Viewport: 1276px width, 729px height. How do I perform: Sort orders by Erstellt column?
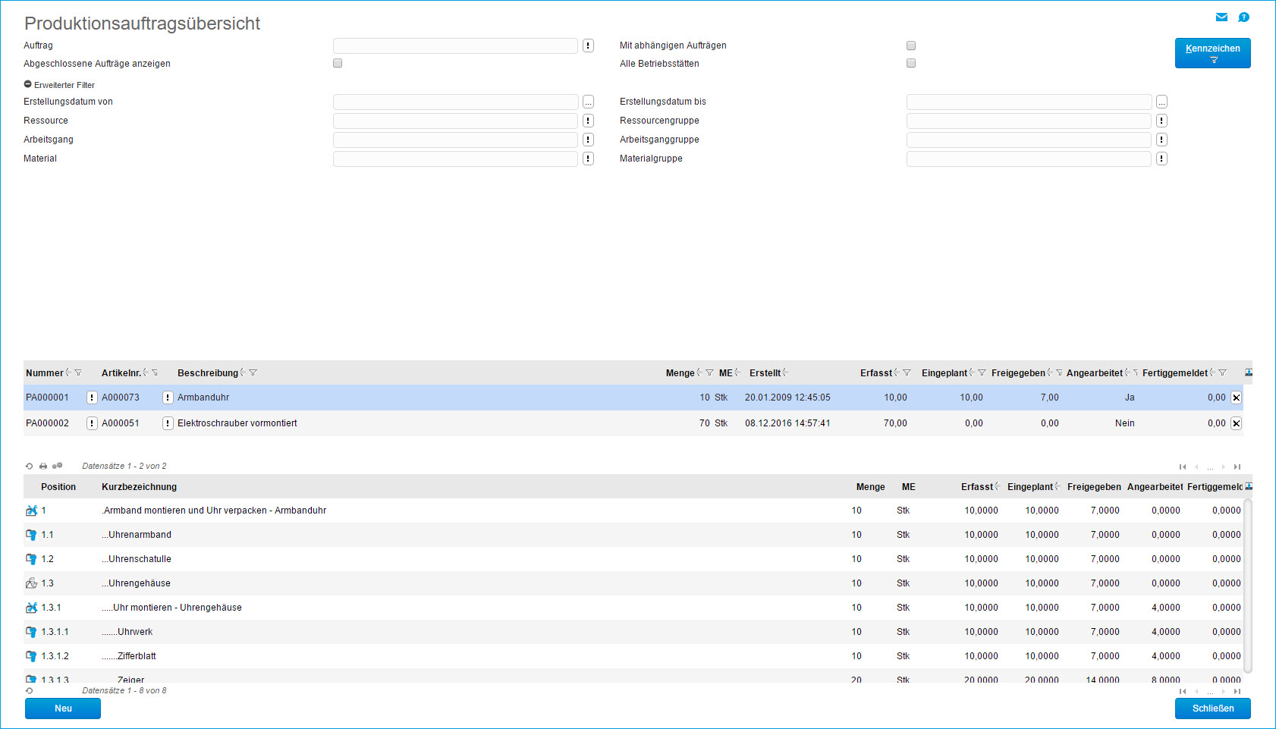click(785, 372)
